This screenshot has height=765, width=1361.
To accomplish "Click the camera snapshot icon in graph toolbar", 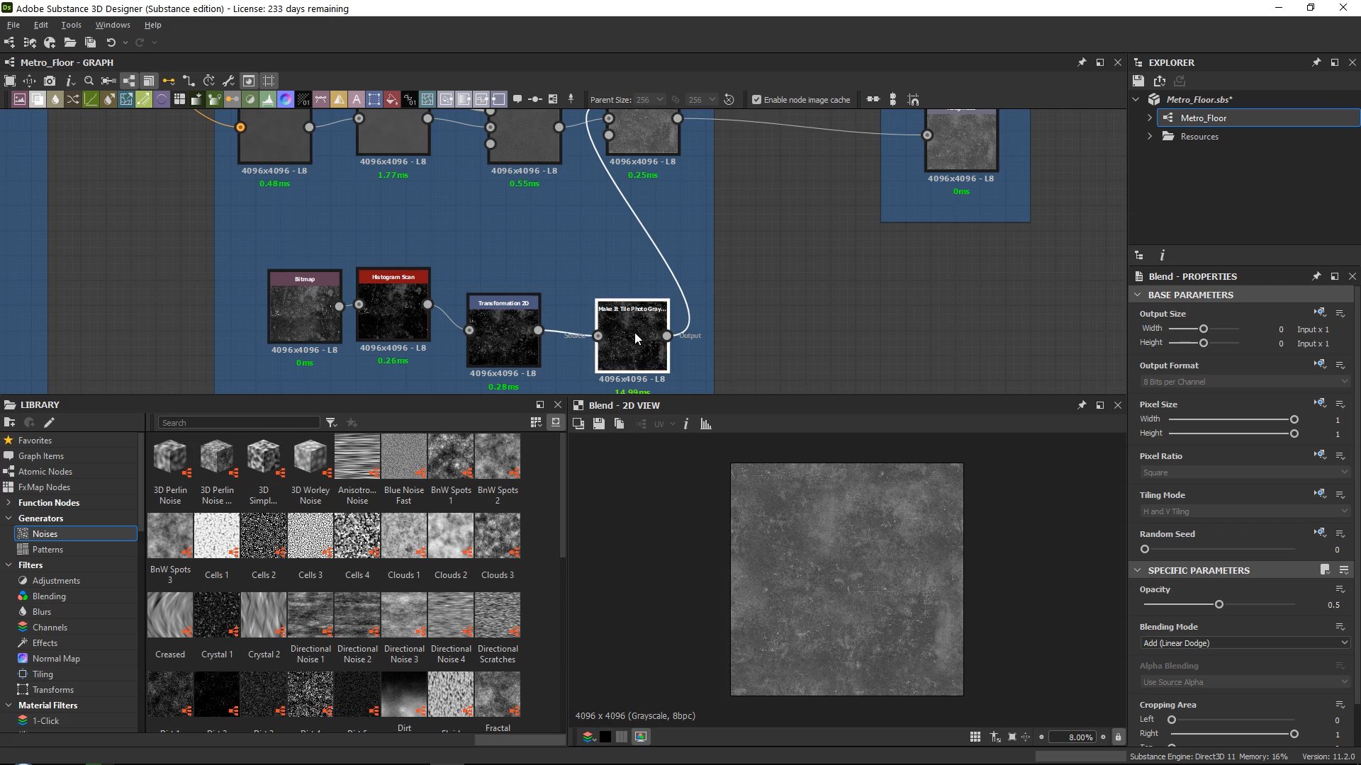I will [x=50, y=81].
